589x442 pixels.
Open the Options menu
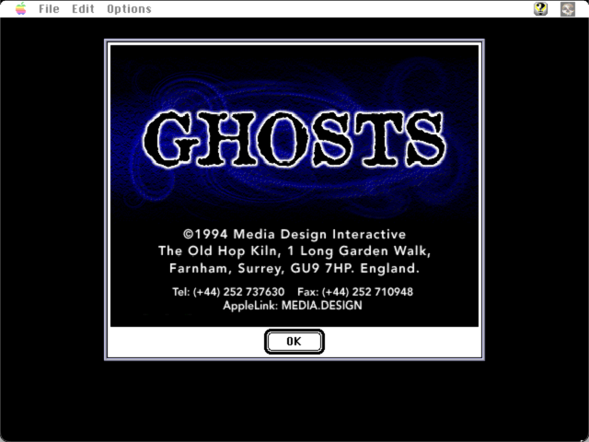click(x=129, y=8)
